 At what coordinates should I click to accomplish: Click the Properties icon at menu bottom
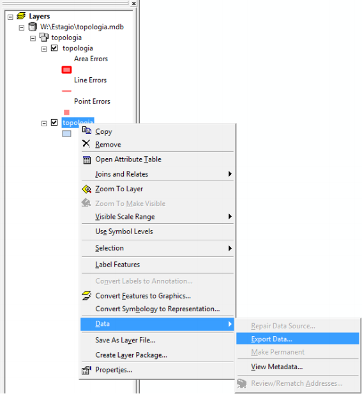(86, 370)
